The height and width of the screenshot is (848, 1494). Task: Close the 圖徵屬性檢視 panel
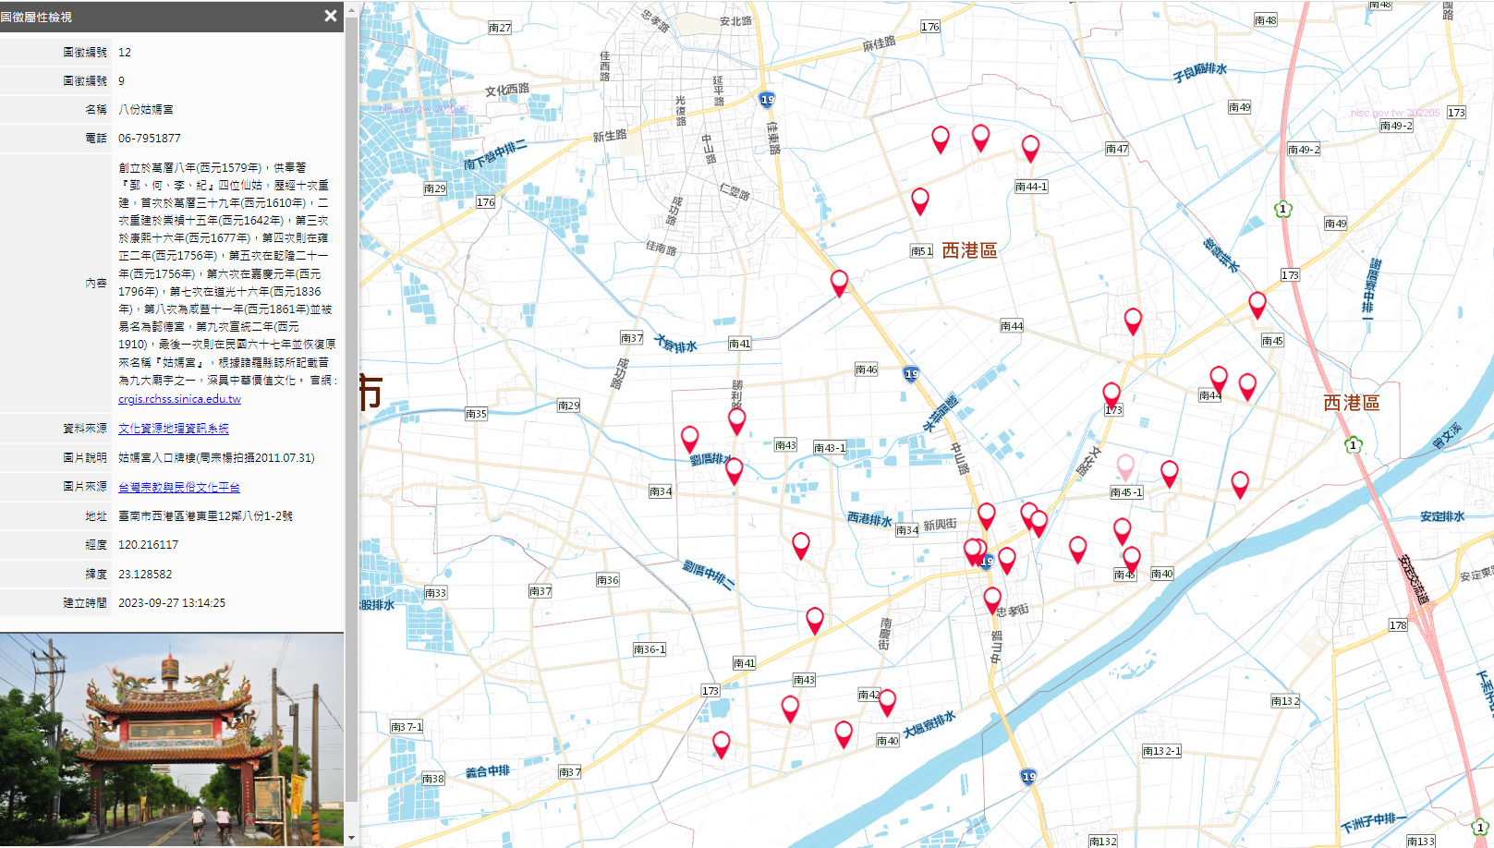point(329,16)
